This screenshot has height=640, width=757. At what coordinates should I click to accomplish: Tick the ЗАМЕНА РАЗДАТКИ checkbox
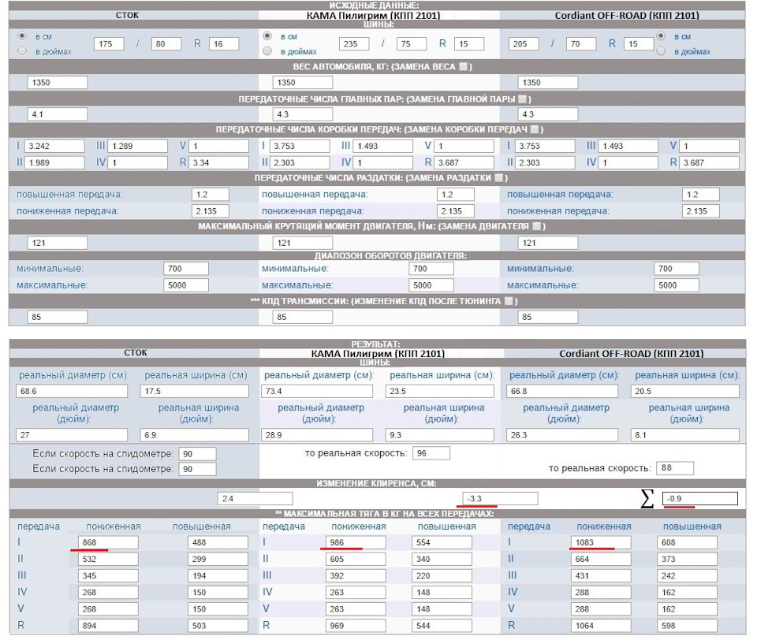[x=498, y=177]
